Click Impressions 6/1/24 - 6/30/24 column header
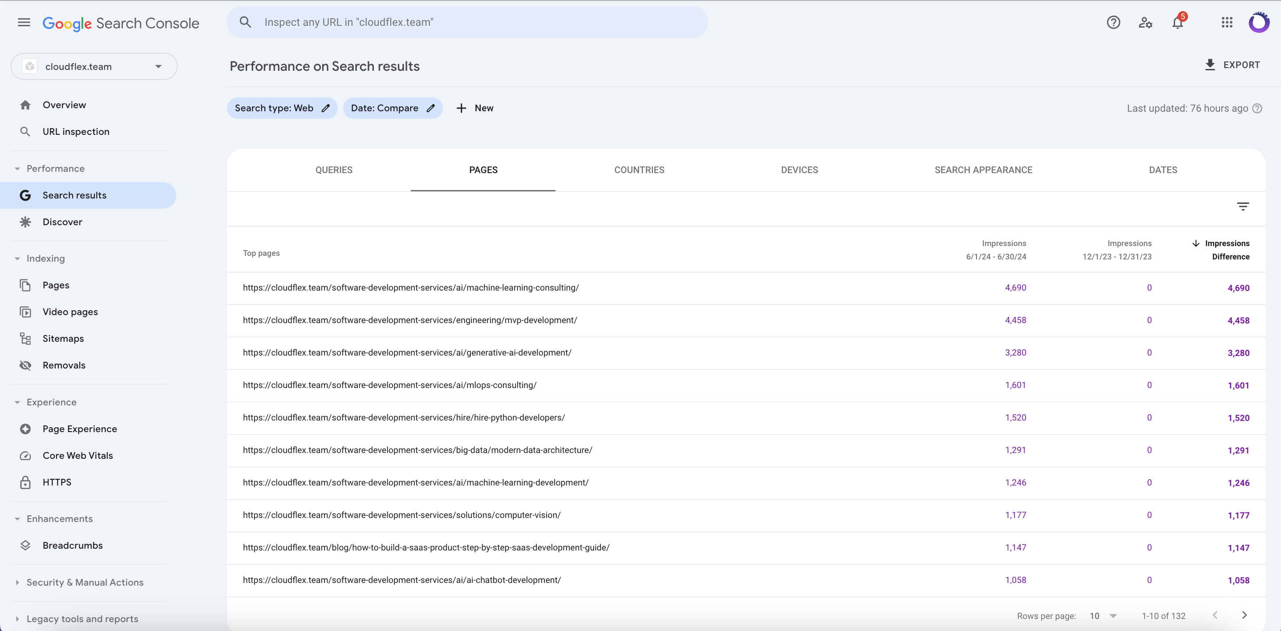This screenshot has height=631, width=1281. coord(996,250)
